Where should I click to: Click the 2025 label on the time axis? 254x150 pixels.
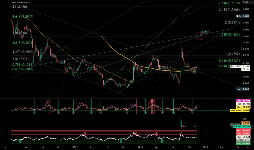(x=205, y=147)
